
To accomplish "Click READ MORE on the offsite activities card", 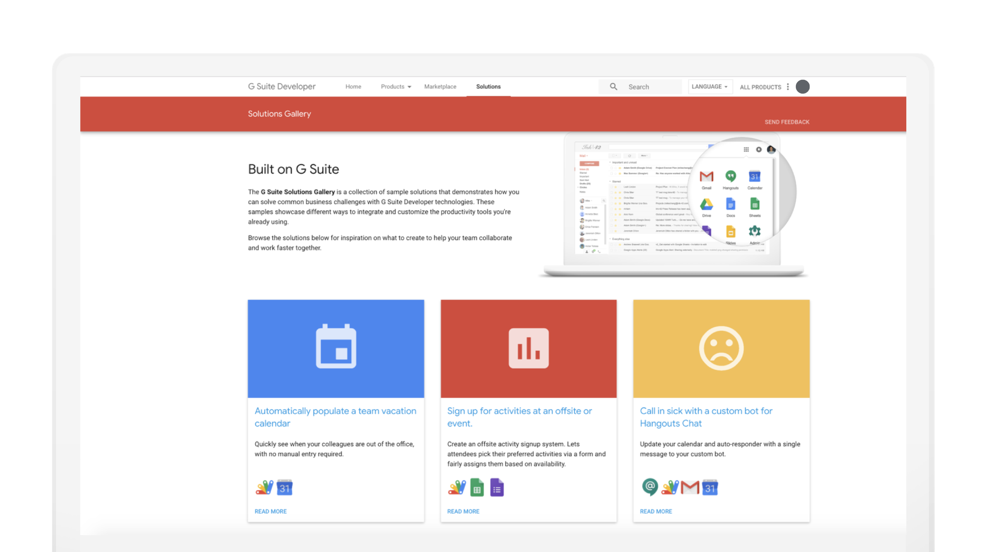I will coord(463,511).
